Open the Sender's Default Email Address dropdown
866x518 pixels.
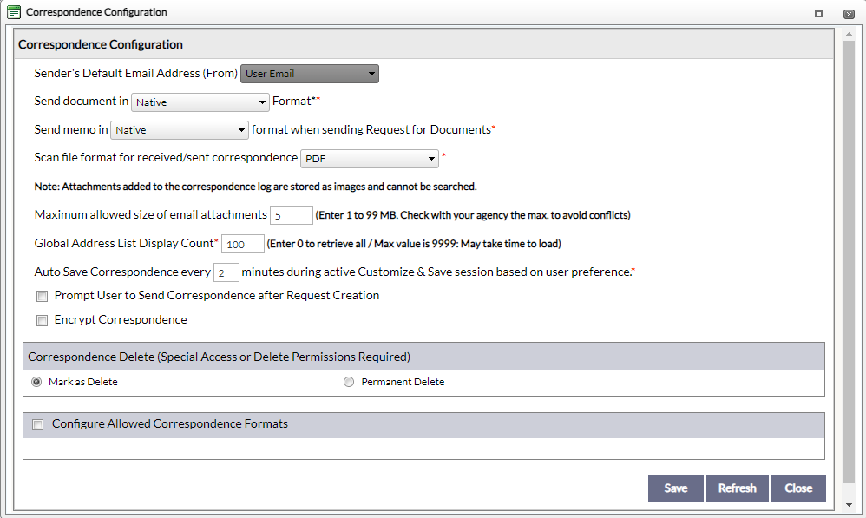pyautogui.click(x=309, y=74)
